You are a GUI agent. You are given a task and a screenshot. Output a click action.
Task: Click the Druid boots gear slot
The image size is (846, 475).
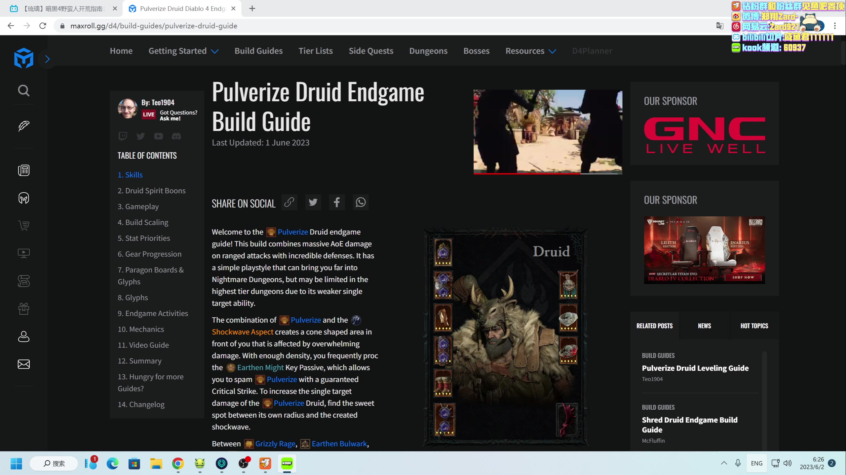443,383
